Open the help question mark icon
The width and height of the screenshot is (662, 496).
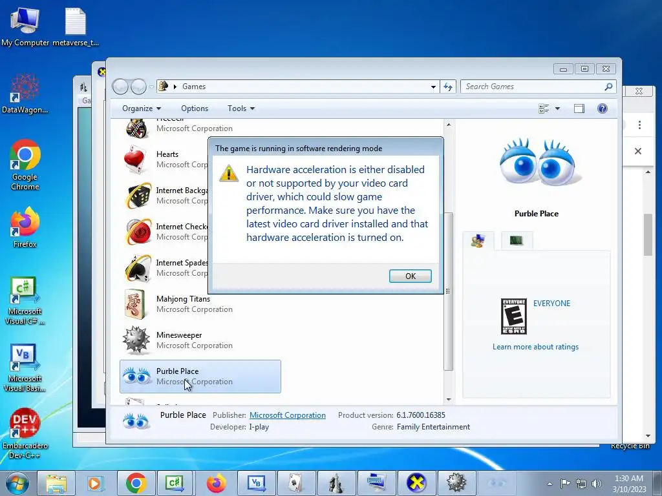click(603, 108)
